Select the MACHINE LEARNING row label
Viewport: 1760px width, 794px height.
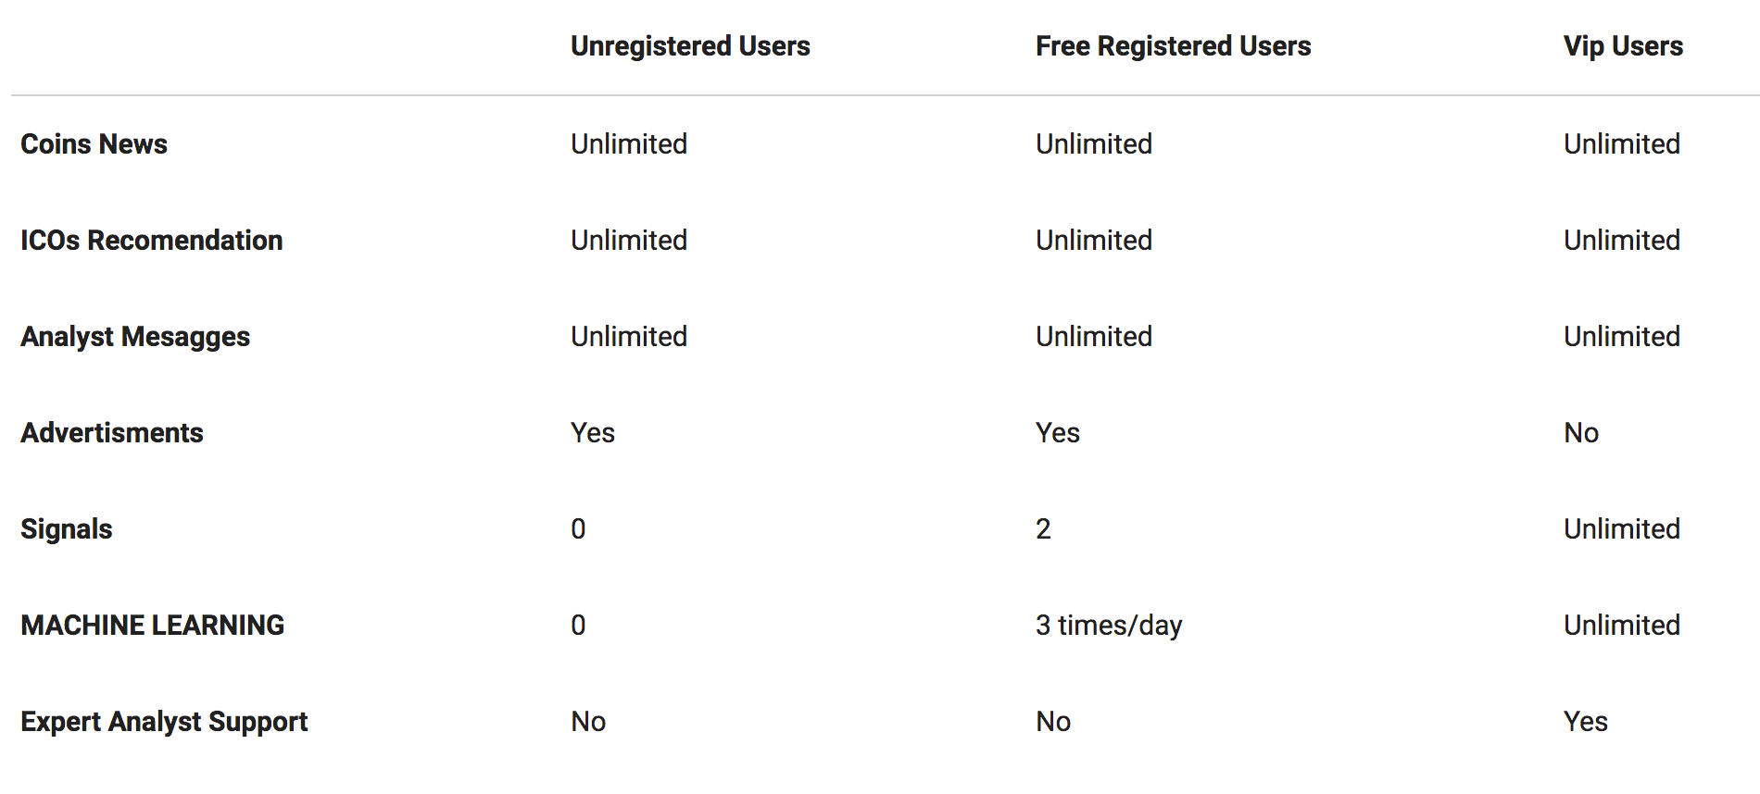tap(153, 626)
